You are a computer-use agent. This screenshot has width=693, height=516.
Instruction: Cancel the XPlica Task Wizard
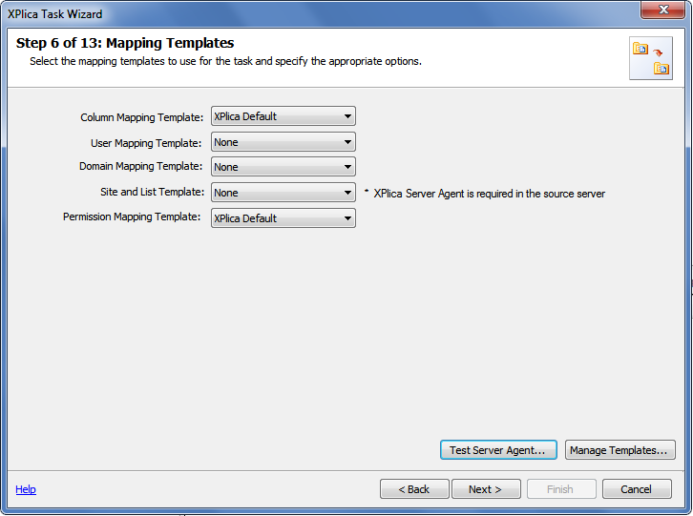tap(637, 489)
